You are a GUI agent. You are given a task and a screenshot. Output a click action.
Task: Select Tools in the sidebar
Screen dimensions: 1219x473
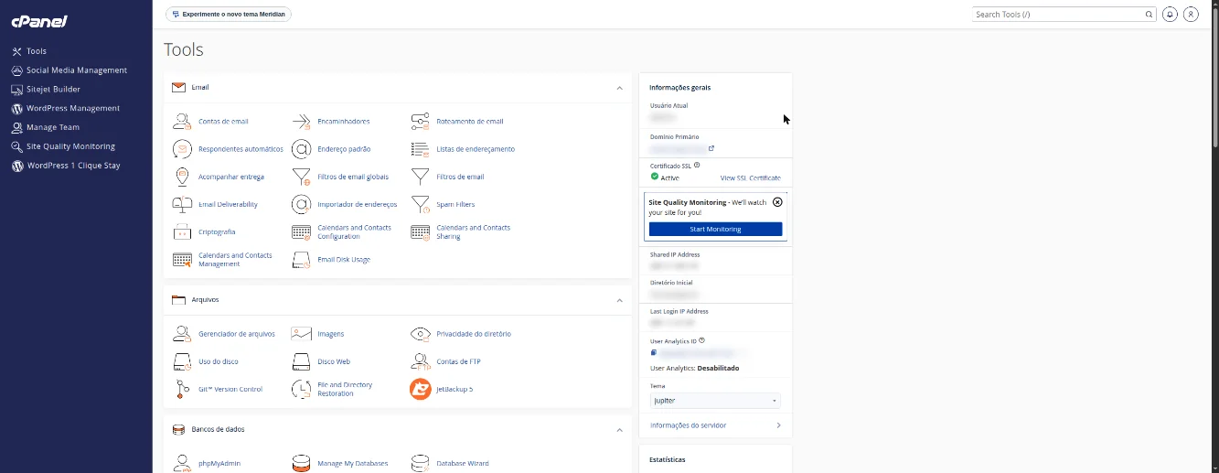[x=37, y=51]
